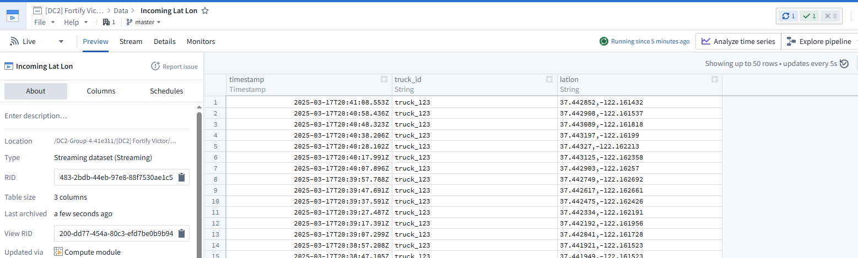858x258 pixels.
Task: Expand the Live mode dropdown
Action: [x=61, y=41]
